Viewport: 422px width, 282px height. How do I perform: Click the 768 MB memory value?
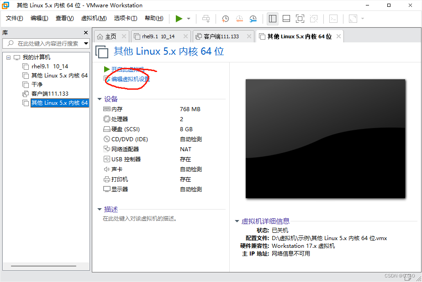coord(190,109)
